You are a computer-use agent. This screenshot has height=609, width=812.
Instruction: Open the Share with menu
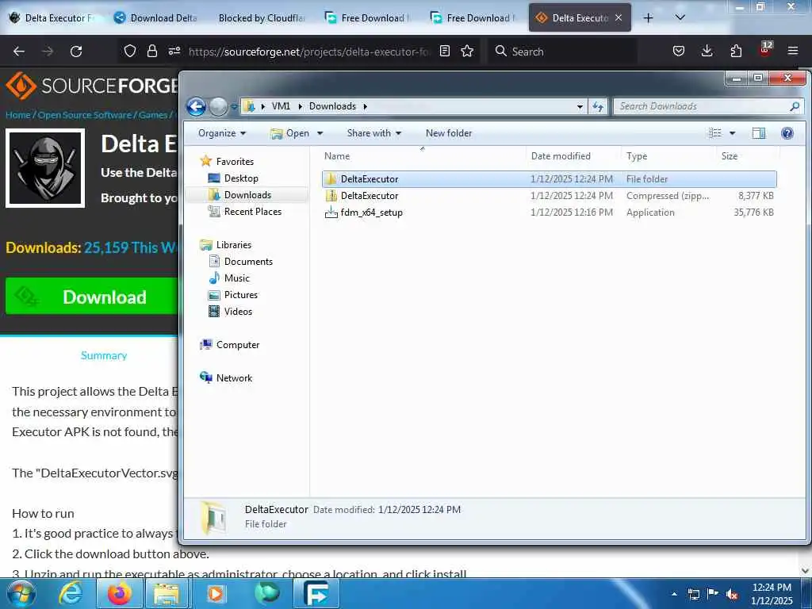[x=374, y=133]
